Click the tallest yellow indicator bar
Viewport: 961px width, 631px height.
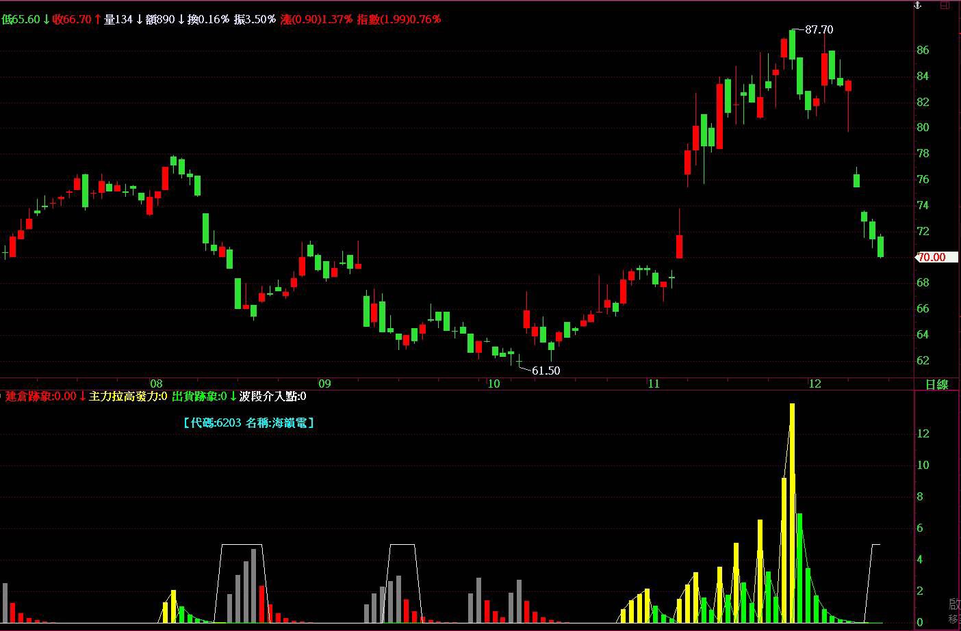[792, 513]
